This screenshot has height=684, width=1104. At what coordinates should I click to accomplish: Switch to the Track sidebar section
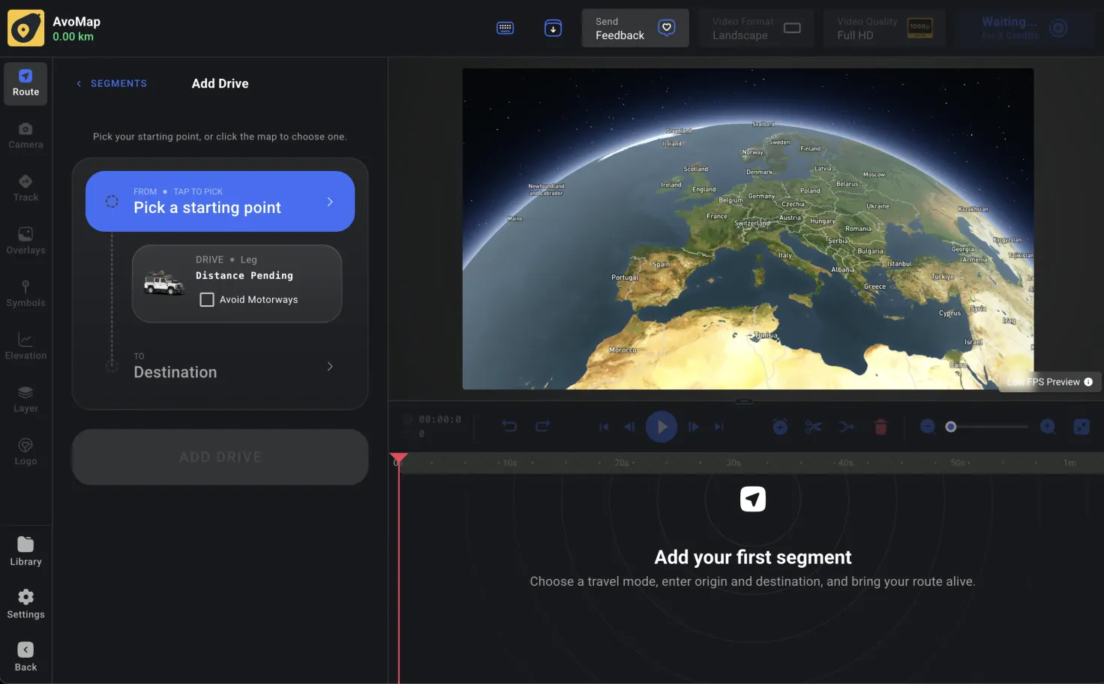pos(25,188)
